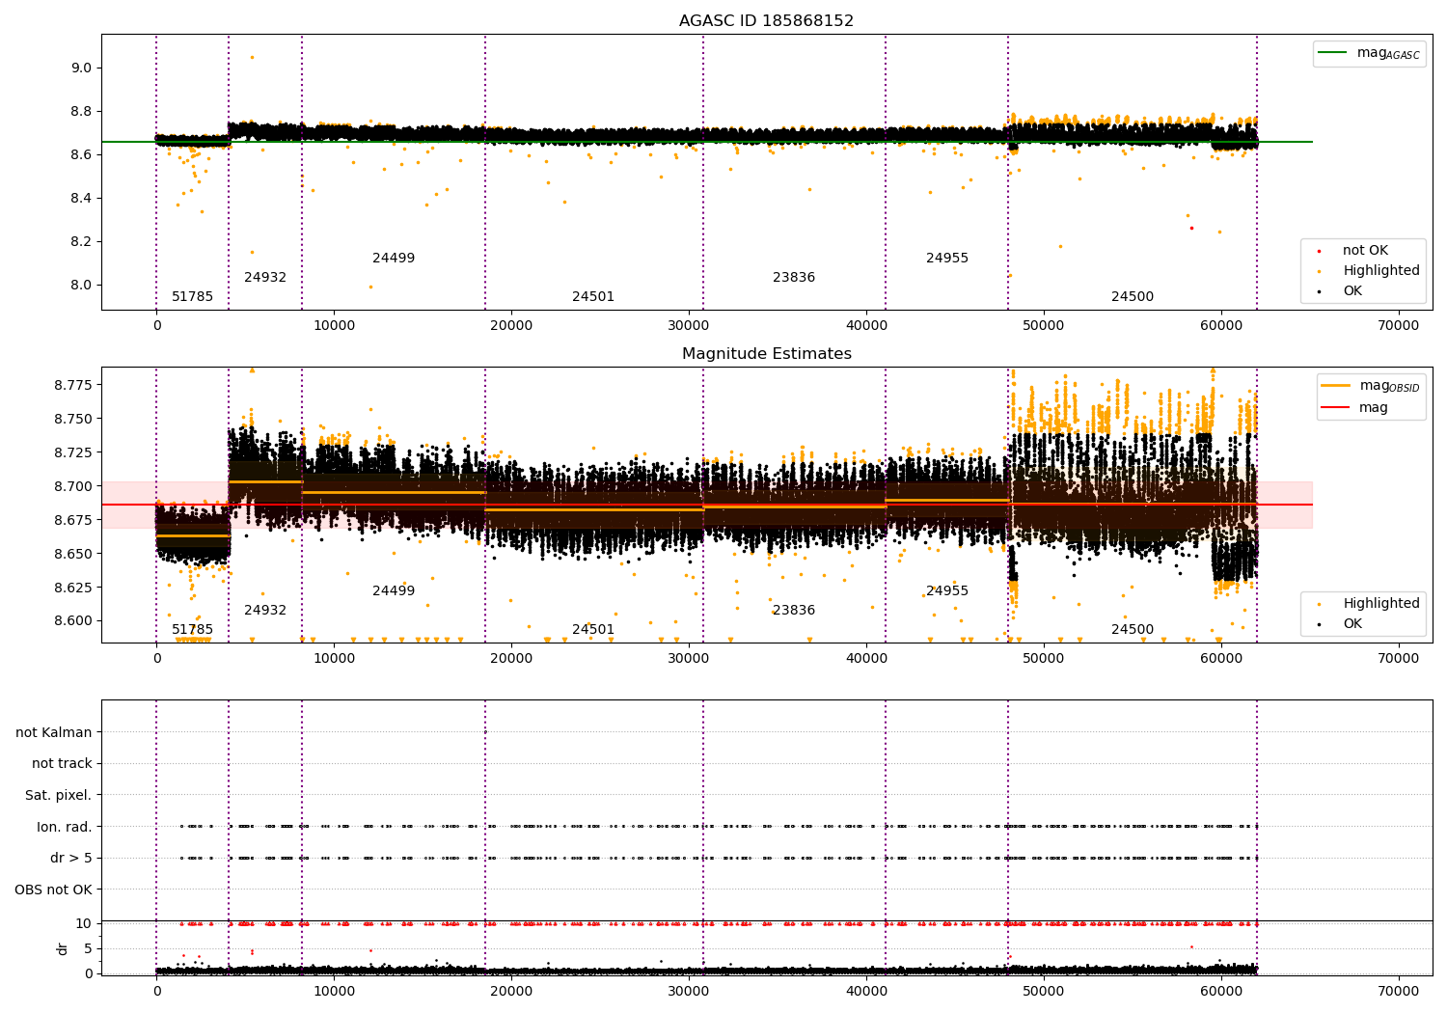The width and height of the screenshot is (1447, 1013).
Task: Click the 70000 x-axis tick in bottom plot
Action: coord(1398,991)
